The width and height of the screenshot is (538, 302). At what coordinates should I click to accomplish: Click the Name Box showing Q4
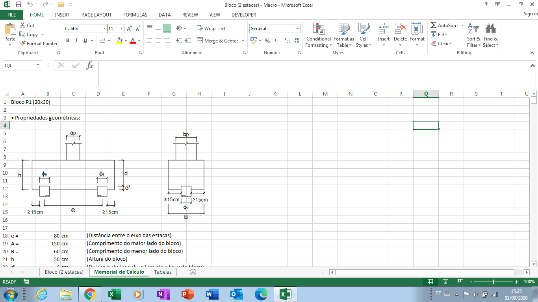coord(22,65)
